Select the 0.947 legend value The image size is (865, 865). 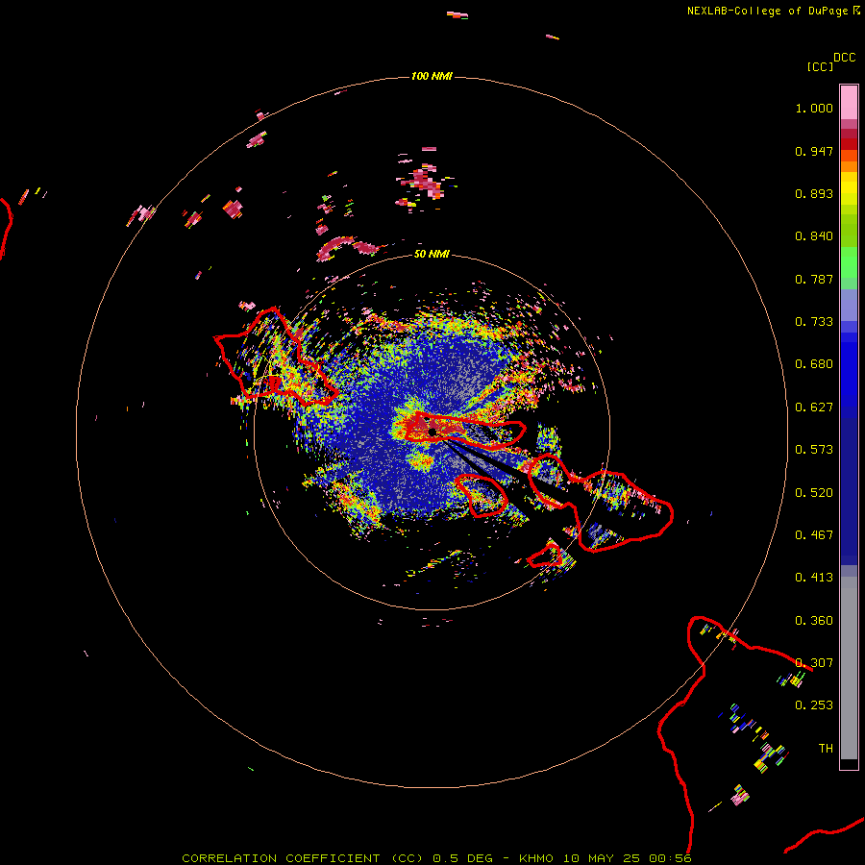pos(814,151)
